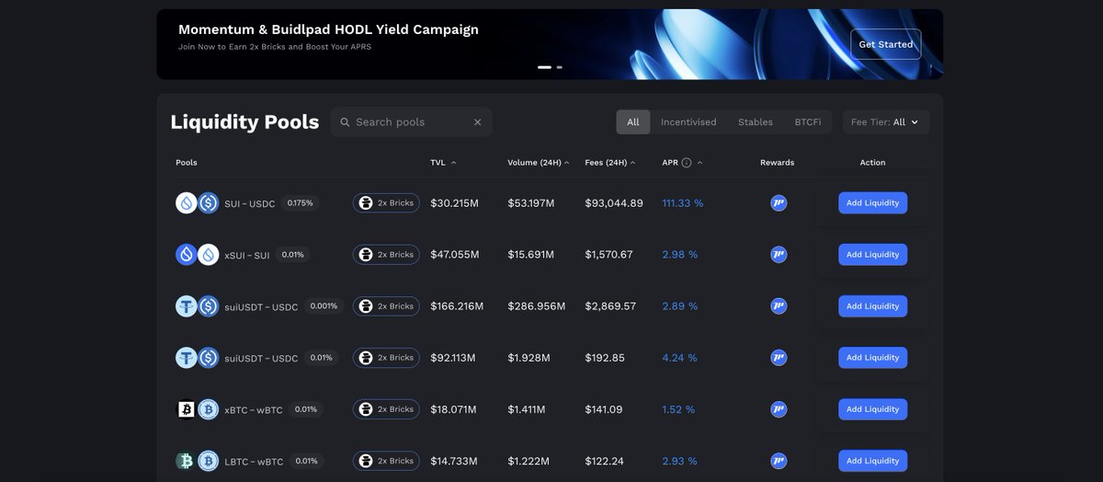The height and width of the screenshot is (482, 1103).
Task: Click the 2x Bricks badge for xSUI – SUI
Action: tap(386, 255)
